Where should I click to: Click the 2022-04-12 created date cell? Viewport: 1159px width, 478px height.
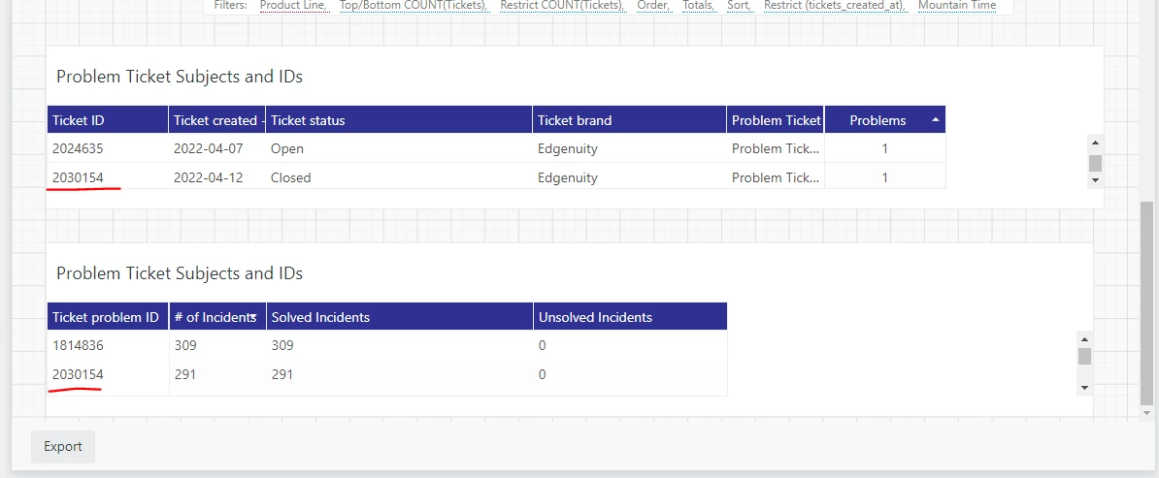click(x=217, y=177)
